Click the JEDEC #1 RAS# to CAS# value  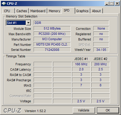pyautogui.click(x=81, y=74)
